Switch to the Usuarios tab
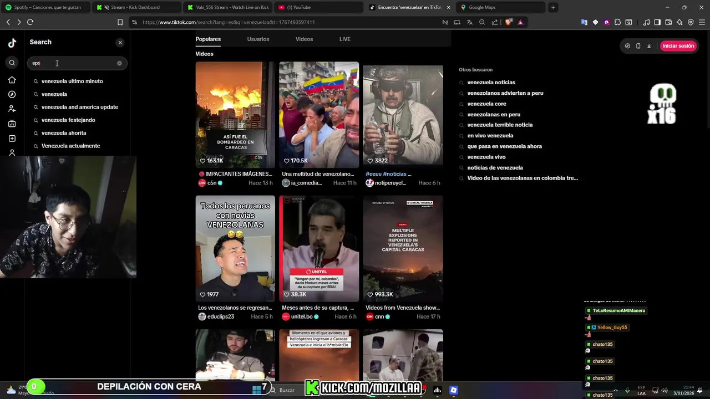Image resolution: width=710 pixels, height=399 pixels. [258, 39]
